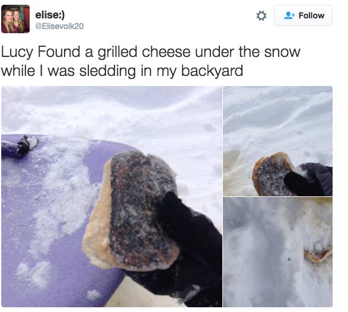The image size is (348, 312).
Task: Click the elise:) display name
Action: (x=50, y=15)
